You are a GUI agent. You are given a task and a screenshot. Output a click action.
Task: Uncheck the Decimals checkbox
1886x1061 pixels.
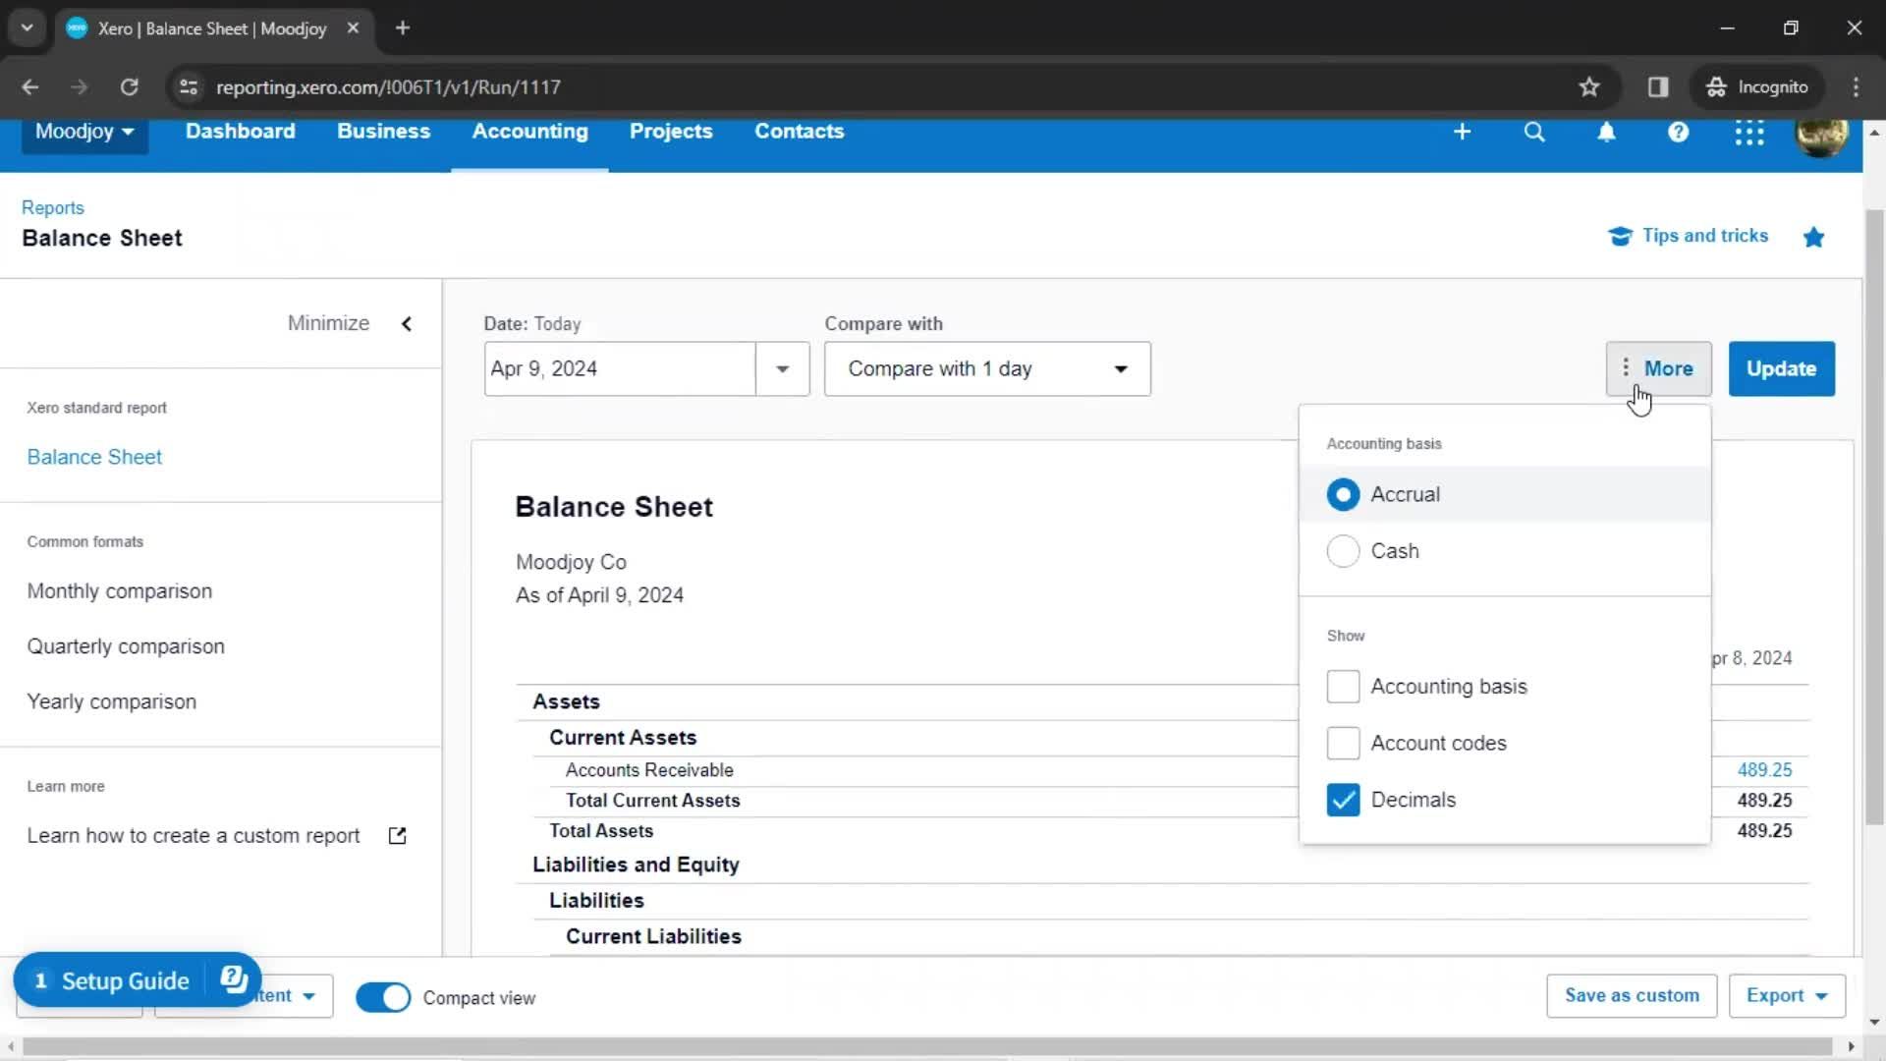coord(1343,800)
